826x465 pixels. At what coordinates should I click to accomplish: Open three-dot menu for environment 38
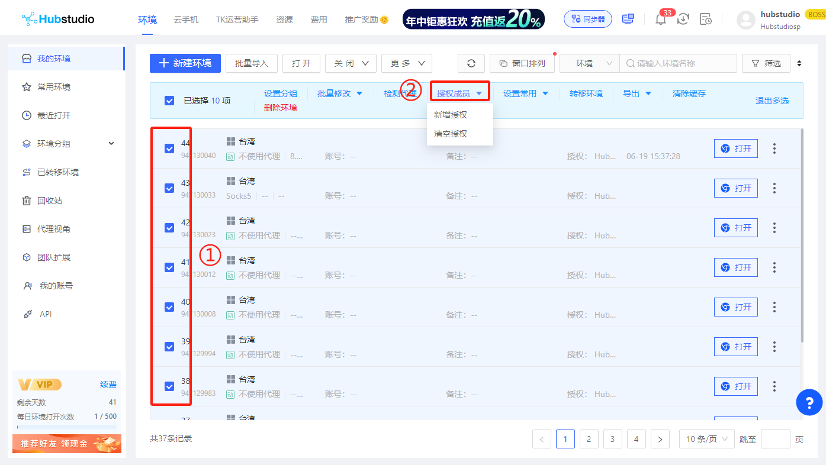click(774, 386)
